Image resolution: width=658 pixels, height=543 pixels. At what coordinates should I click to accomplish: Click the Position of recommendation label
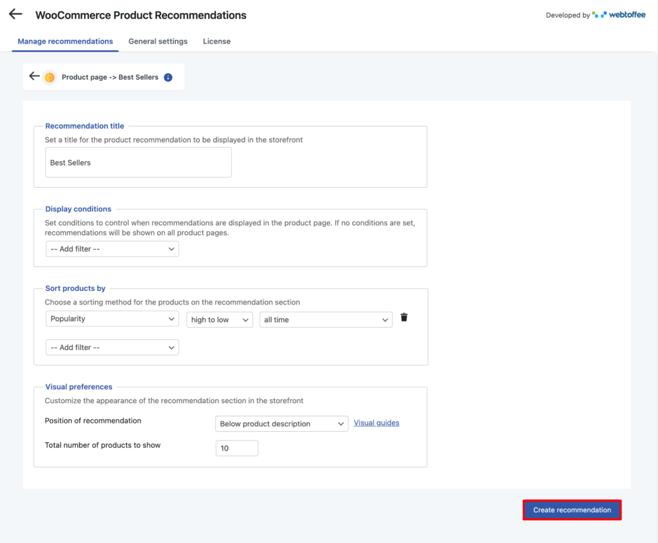[92, 420]
